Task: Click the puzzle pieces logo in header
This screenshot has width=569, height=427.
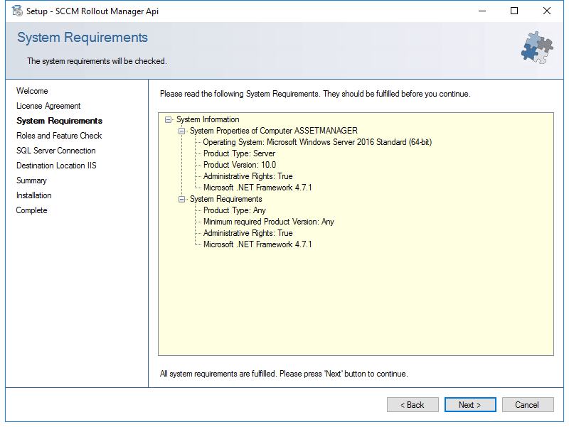Action: tap(538, 48)
